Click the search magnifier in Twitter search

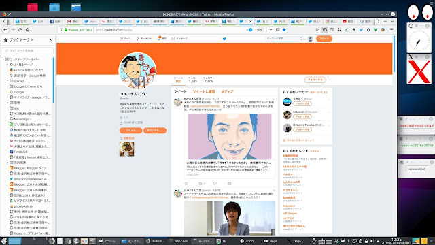301,39
